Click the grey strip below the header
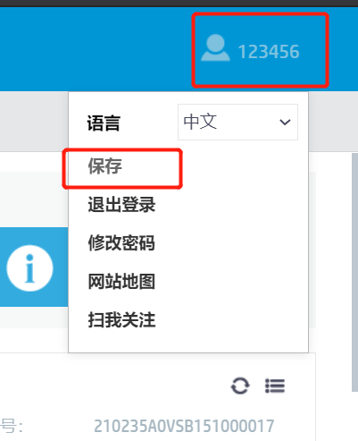Screen dimensions: 358x441 click(34, 122)
